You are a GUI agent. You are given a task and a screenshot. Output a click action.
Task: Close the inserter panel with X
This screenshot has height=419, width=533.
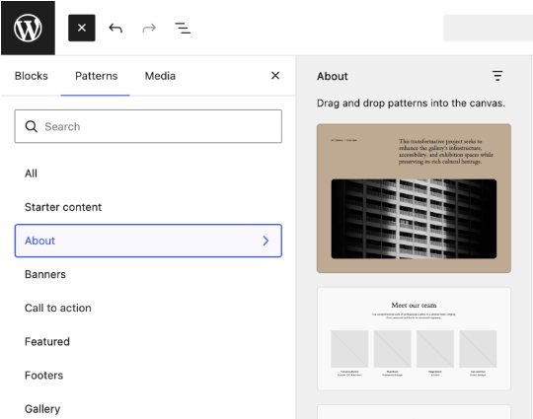[275, 75]
